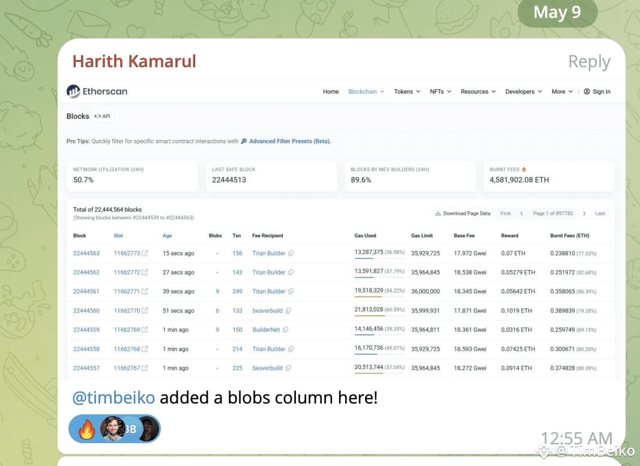The height and width of the screenshot is (466, 640).
Task: Click the first reactor avatar photo
Action: coord(113,428)
